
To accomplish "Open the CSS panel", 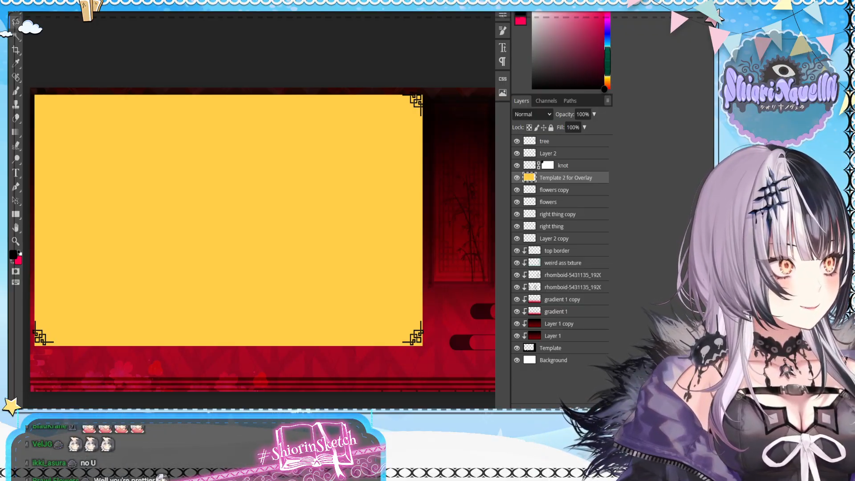I will 503,79.
